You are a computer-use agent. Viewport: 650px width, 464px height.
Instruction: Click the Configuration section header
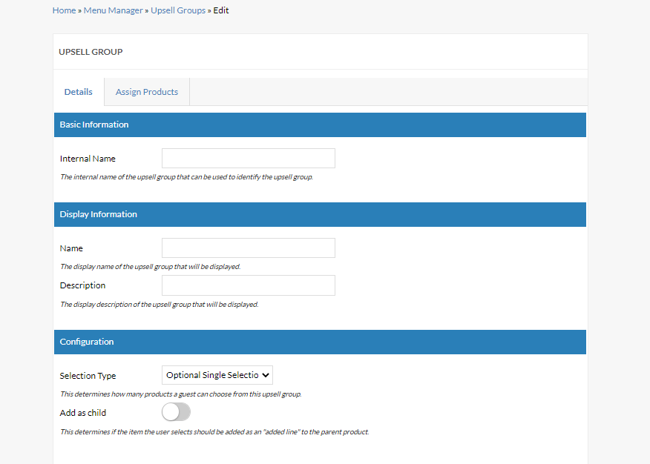click(x=87, y=342)
